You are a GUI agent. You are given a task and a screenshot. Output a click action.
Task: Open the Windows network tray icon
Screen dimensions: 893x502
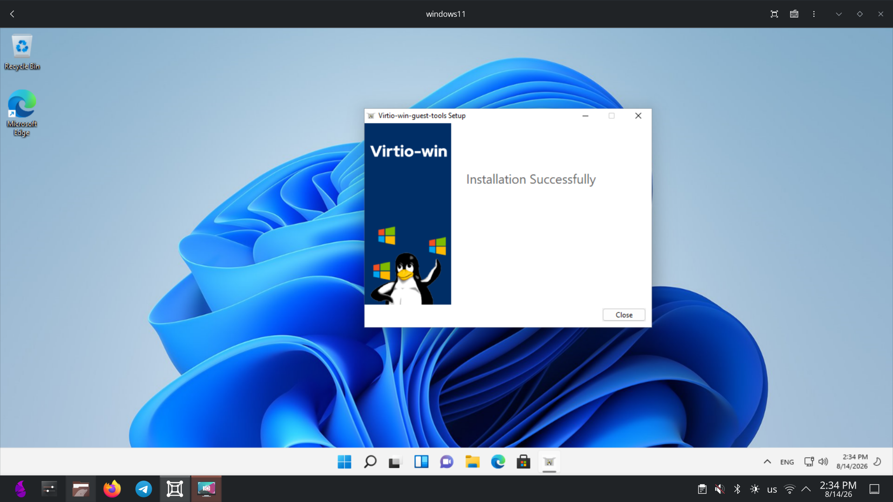coord(809,462)
